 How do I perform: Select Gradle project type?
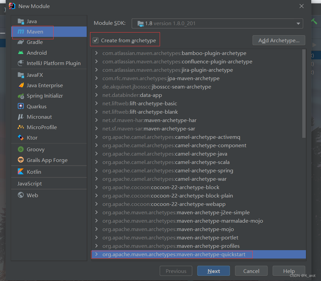tap(49, 42)
